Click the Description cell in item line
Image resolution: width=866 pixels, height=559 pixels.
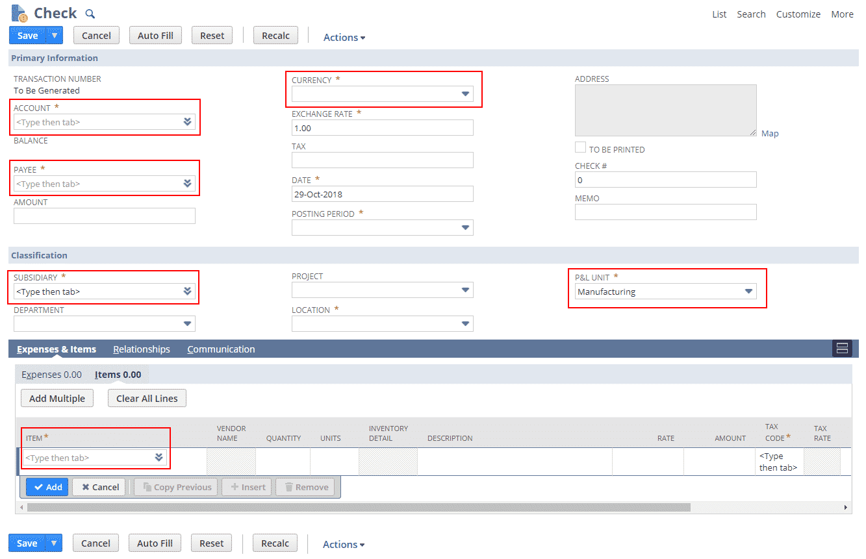515,462
